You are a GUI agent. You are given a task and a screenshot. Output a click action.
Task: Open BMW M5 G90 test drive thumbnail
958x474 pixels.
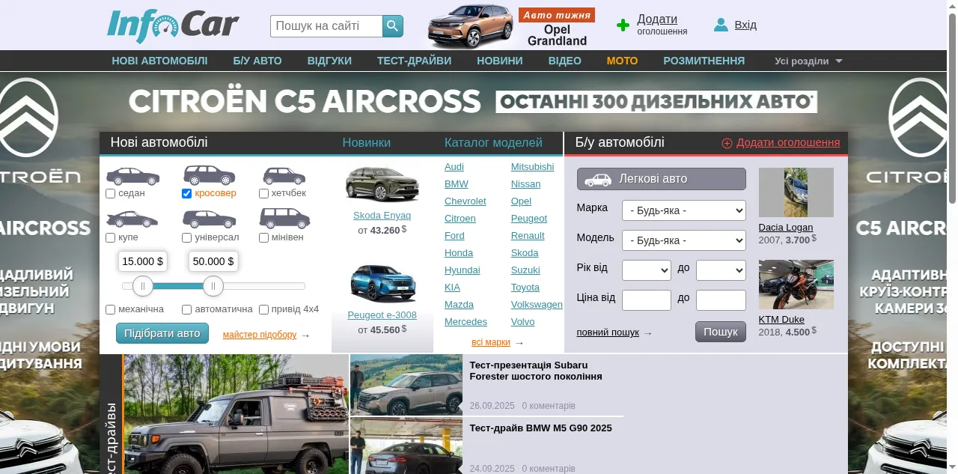coord(406,446)
